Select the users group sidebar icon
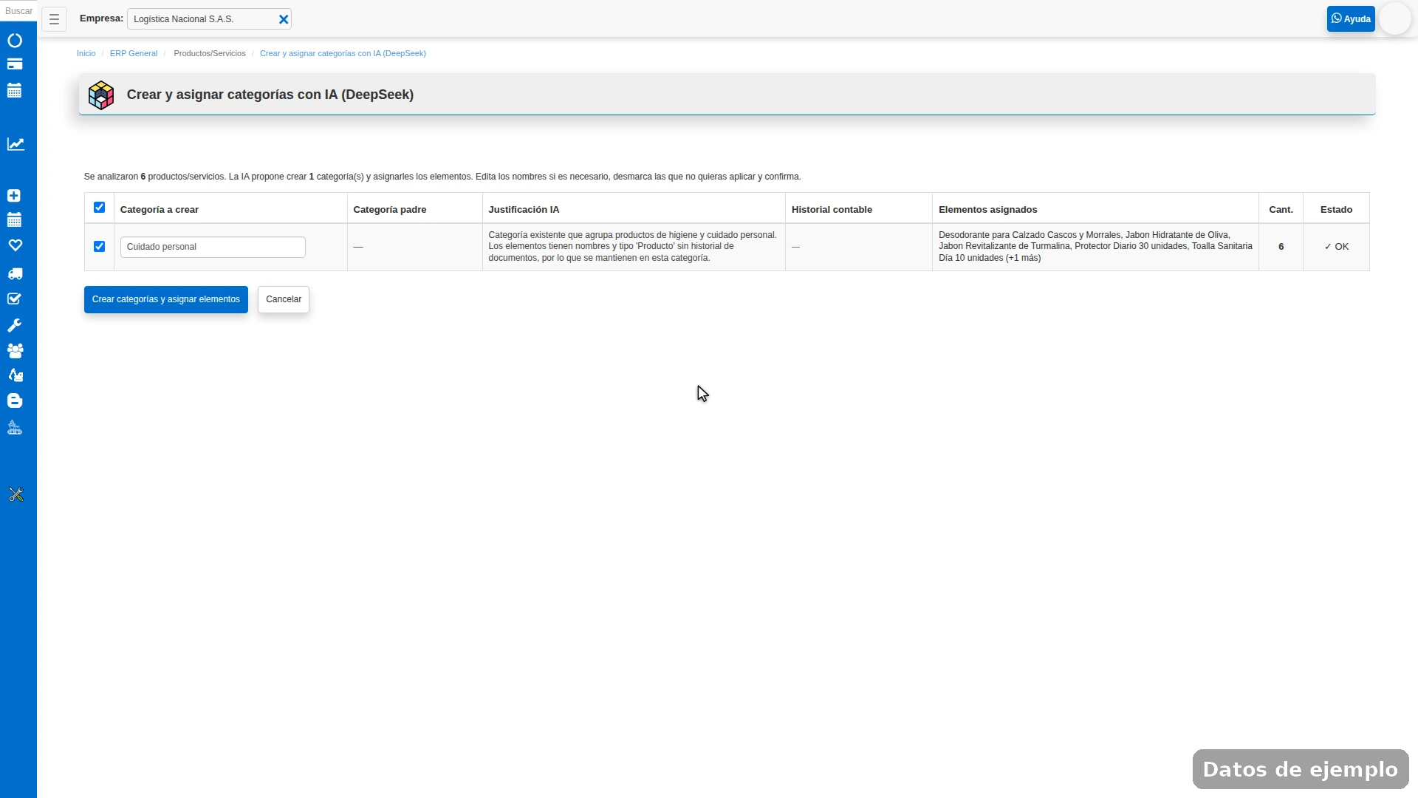This screenshot has width=1418, height=798. [x=15, y=350]
